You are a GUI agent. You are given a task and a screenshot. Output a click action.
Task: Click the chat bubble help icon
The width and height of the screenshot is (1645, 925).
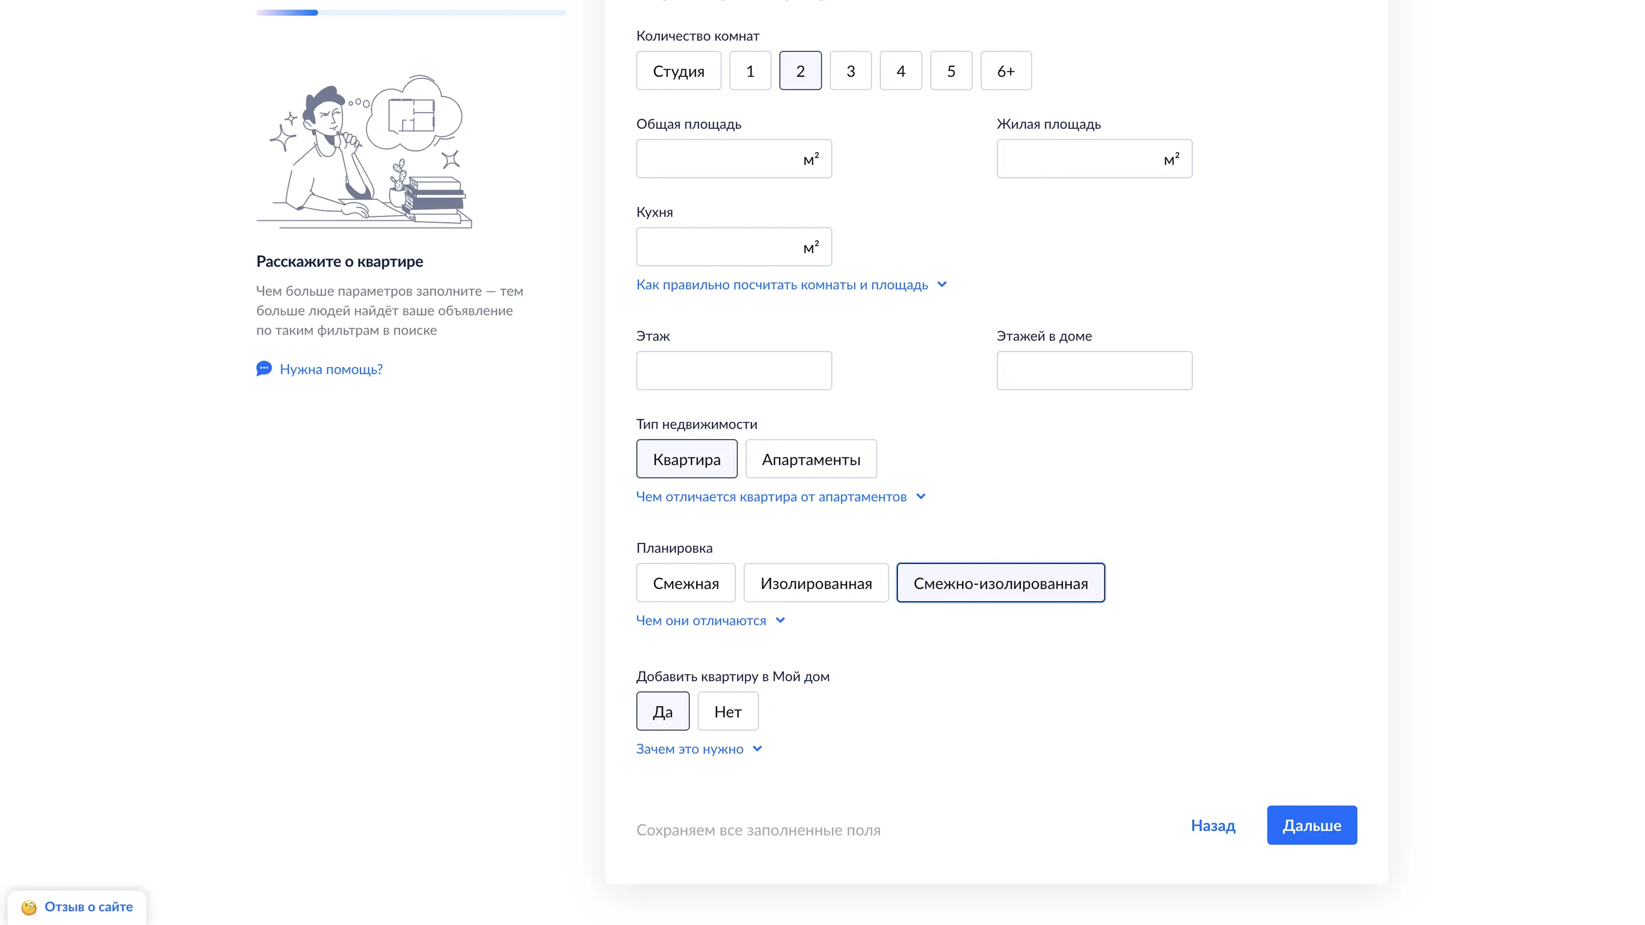[264, 368]
